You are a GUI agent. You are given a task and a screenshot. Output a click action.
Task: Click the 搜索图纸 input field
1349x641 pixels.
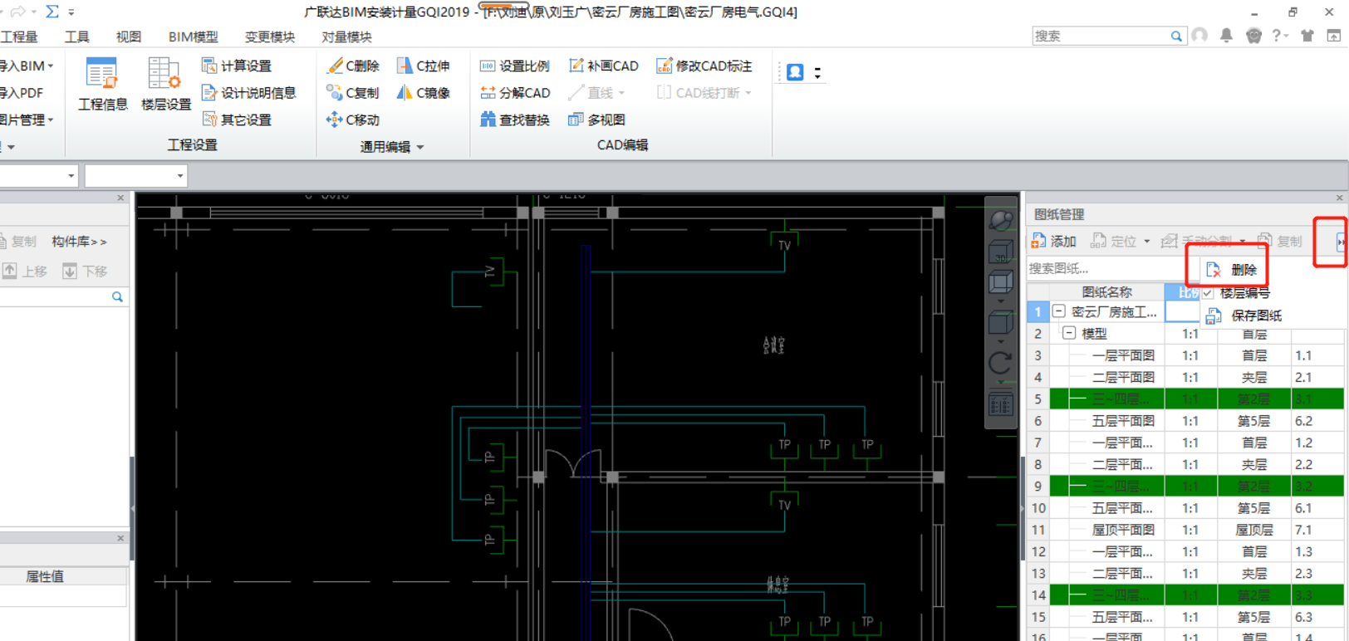[1109, 268]
